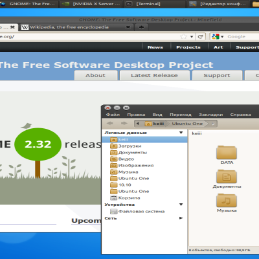
Task: Open Art link on GNOME site
Action: click(218, 47)
